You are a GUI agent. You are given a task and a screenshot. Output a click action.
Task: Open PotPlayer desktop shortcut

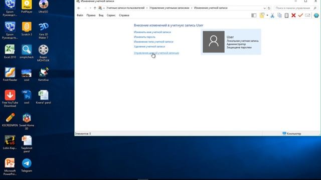click(x=27, y=6)
